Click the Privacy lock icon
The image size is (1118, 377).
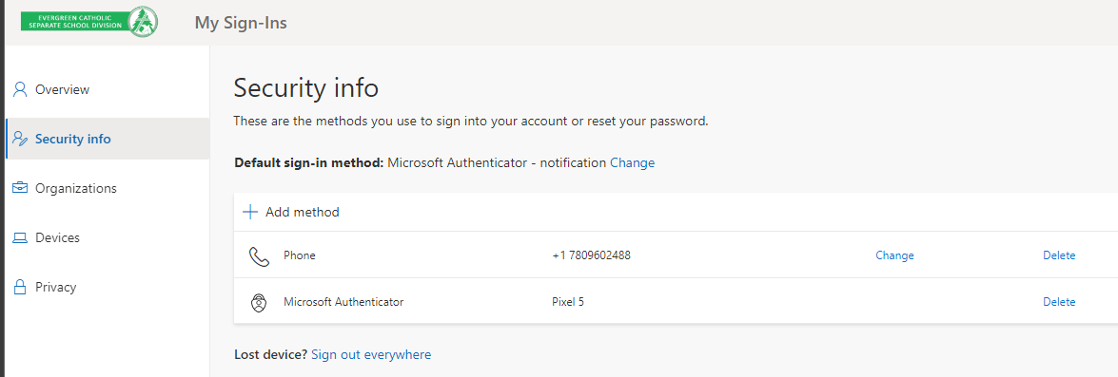[20, 287]
